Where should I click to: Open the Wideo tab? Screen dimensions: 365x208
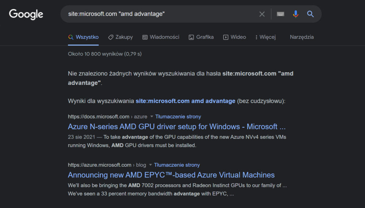[234, 37]
